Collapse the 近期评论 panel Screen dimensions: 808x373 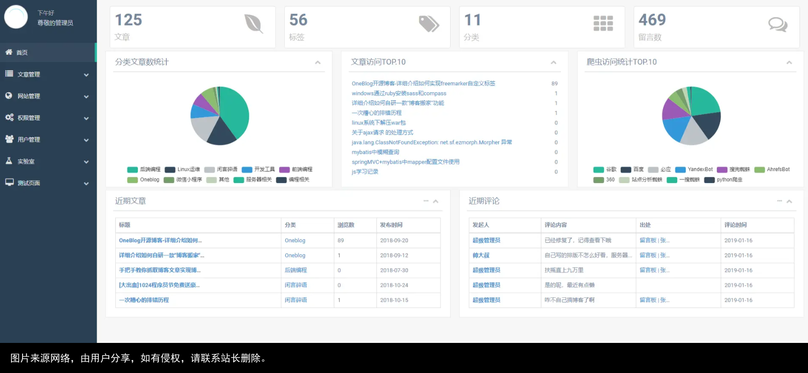point(789,201)
